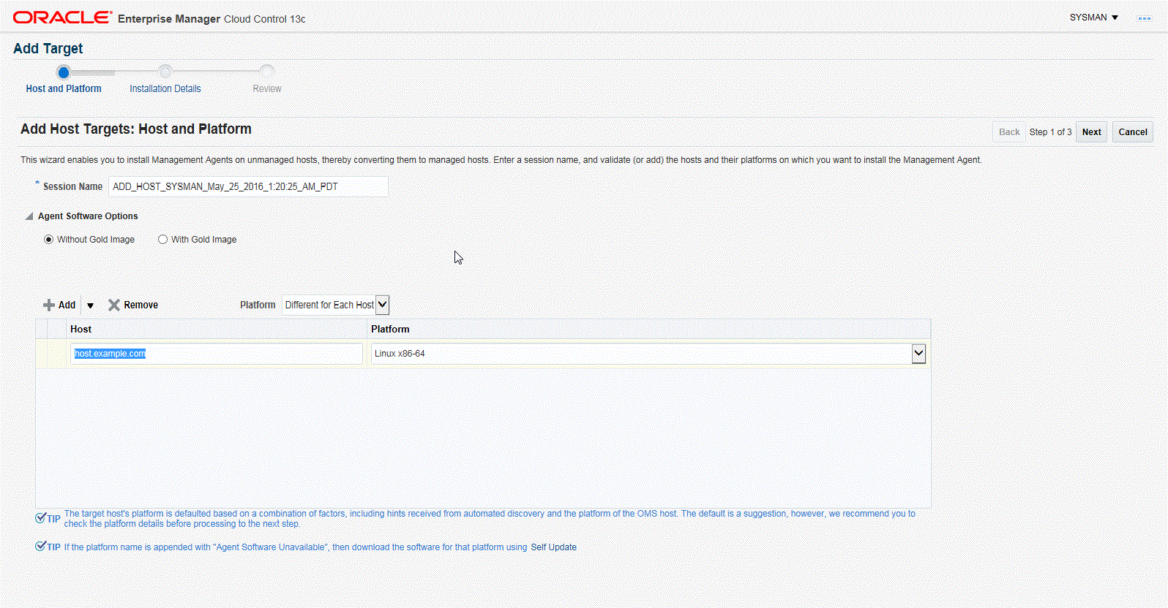Screen dimensions: 1168x608
Task: Select the With Gold Image option
Action: tap(163, 240)
